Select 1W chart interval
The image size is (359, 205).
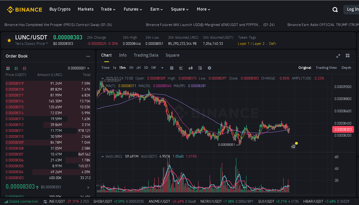pos(153,68)
